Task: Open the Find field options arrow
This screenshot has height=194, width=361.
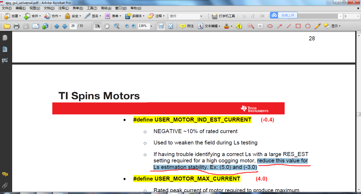Action: (201, 16)
